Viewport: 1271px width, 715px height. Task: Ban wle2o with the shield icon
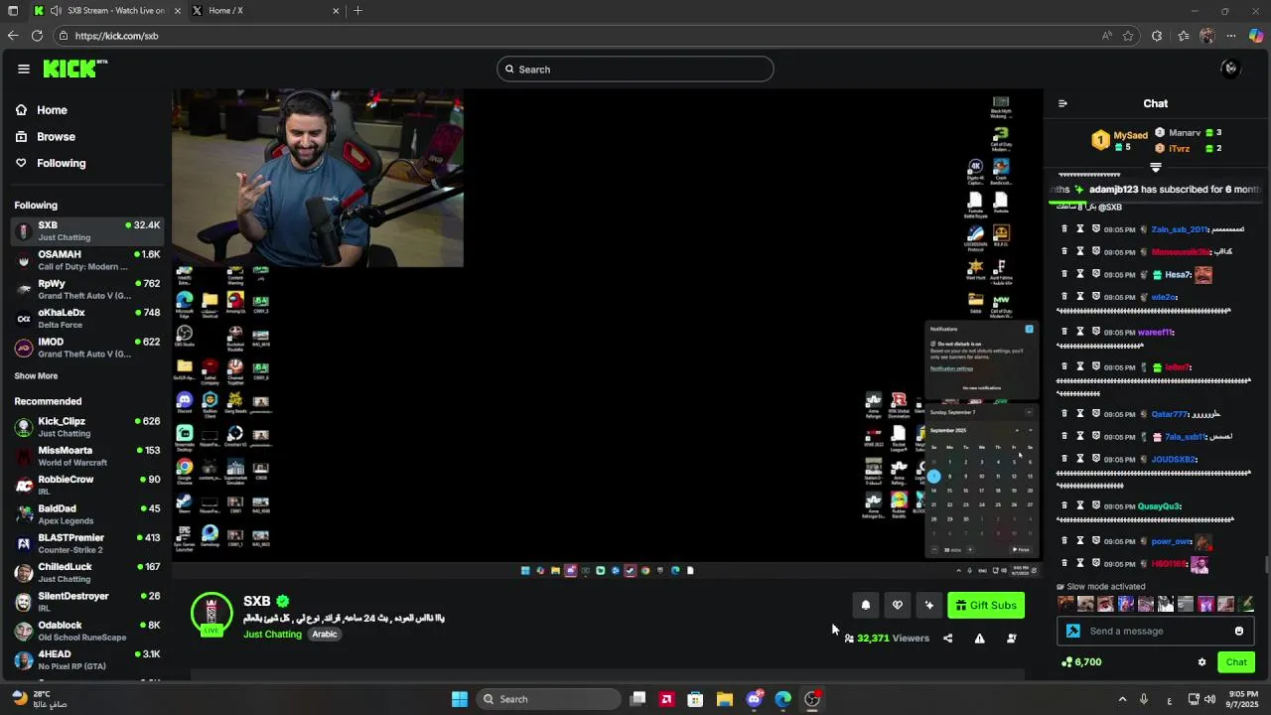(x=1096, y=297)
